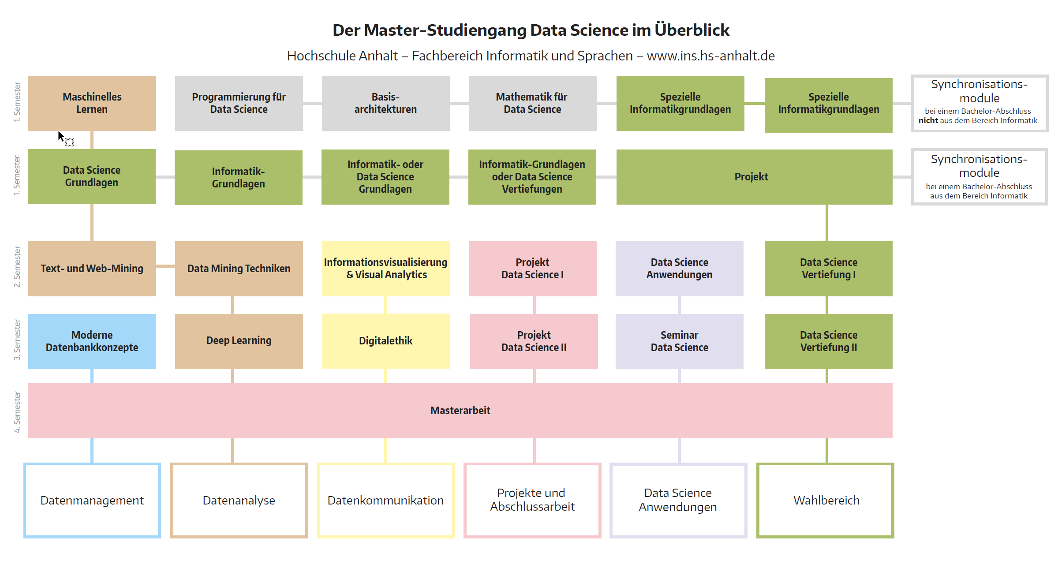Click the Datenmanagement category box

click(92, 501)
